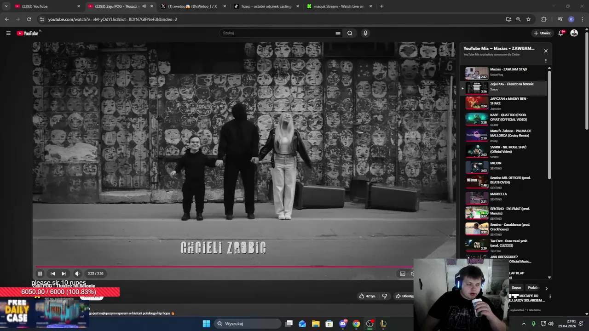Reload the page
This screenshot has height=331, width=589.
tap(29, 19)
